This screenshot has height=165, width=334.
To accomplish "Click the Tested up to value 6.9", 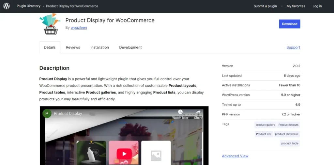I will pos(297,105).
